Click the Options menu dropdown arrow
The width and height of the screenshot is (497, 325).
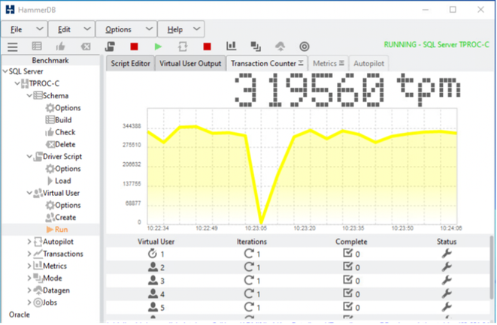(x=149, y=29)
